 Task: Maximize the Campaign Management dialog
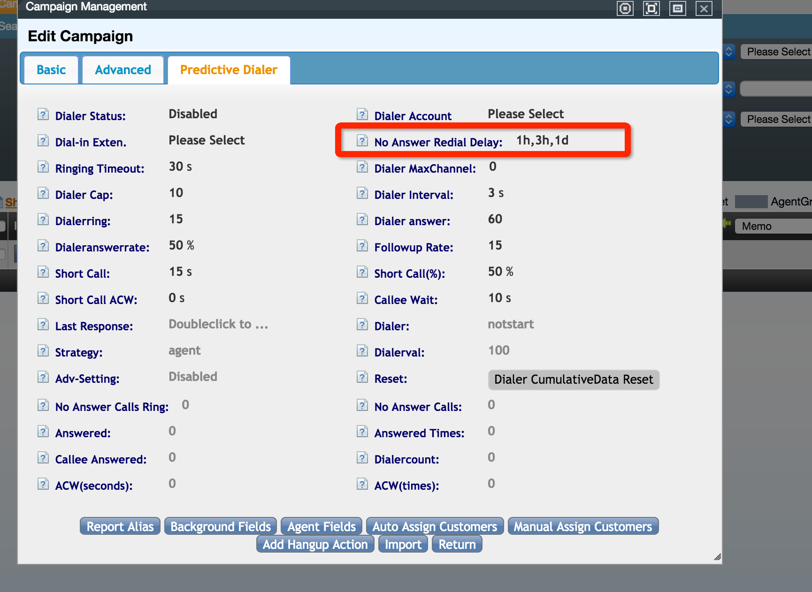[651, 8]
